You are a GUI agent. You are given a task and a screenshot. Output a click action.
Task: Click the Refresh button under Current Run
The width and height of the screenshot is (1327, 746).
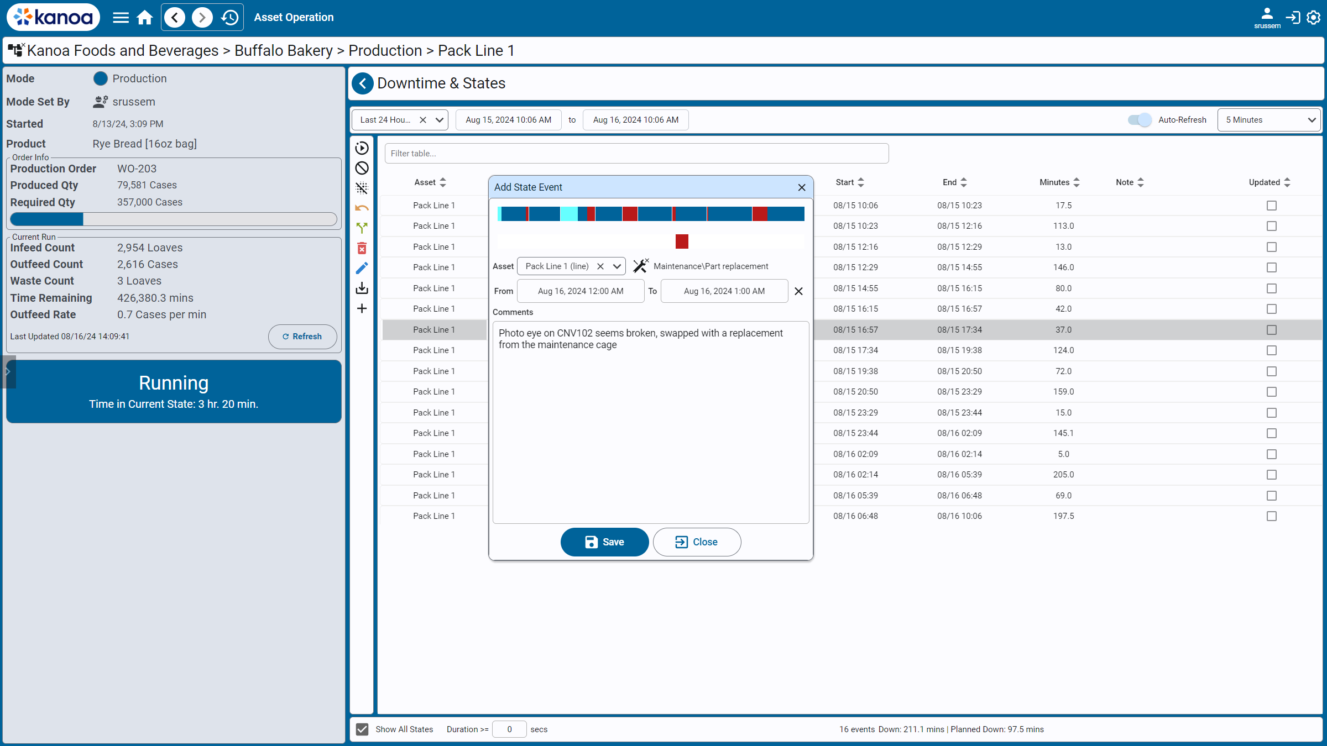coord(302,337)
